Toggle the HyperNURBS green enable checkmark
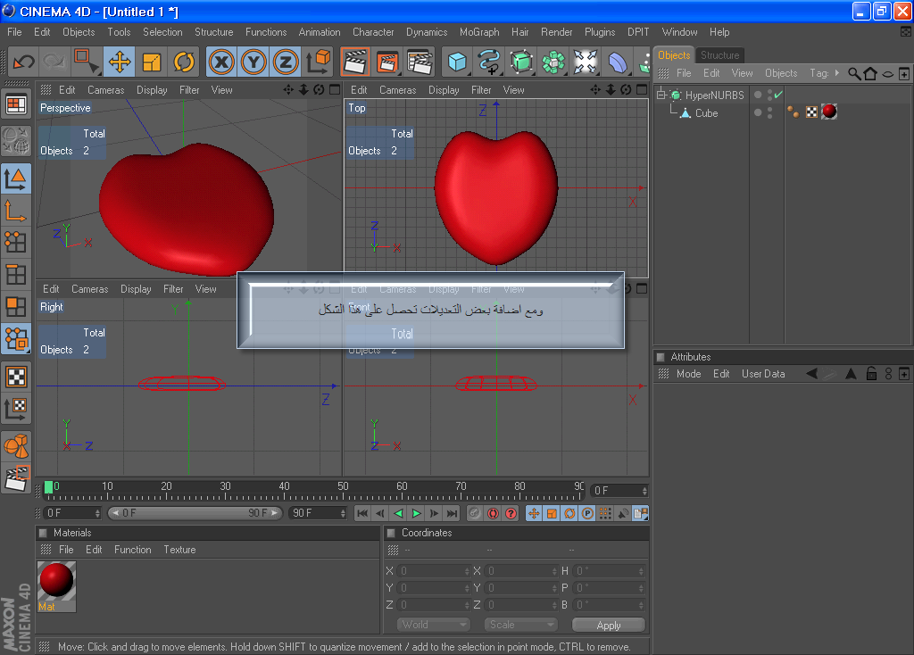Screen dimensions: 914x655 [778, 95]
